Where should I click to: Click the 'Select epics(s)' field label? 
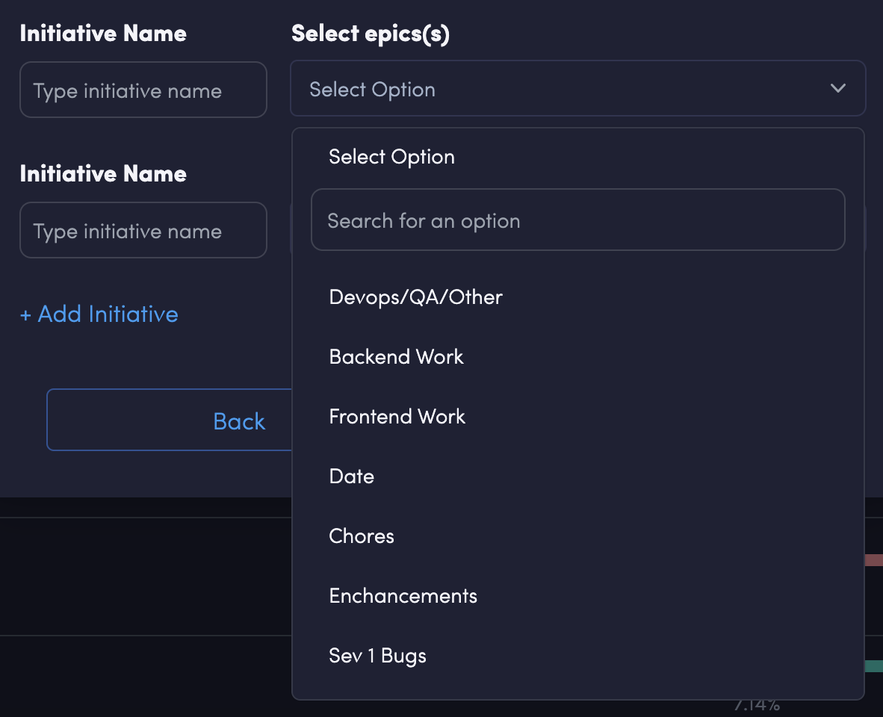[x=370, y=34]
